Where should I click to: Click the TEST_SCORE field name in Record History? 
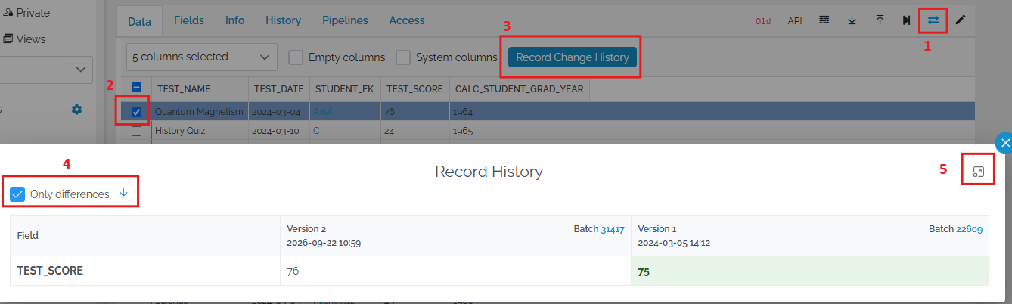tap(50, 271)
